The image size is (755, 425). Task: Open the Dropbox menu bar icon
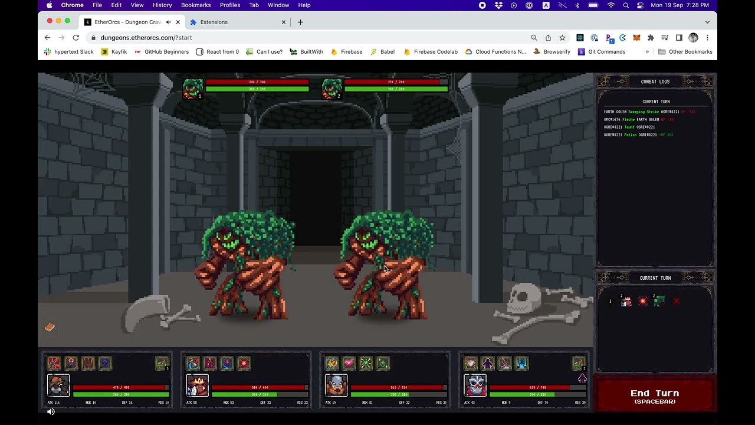[499, 5]
